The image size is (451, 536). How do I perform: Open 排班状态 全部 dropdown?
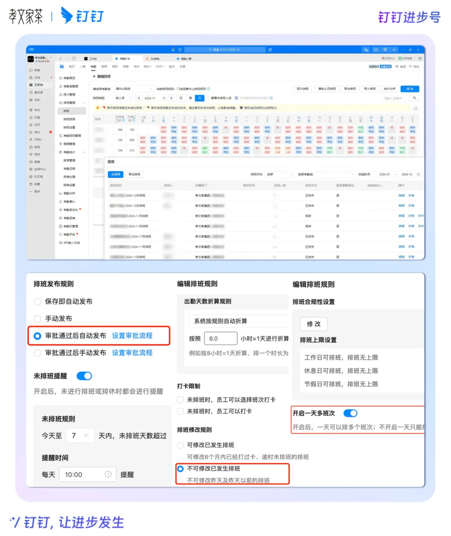tap(280, 174)
